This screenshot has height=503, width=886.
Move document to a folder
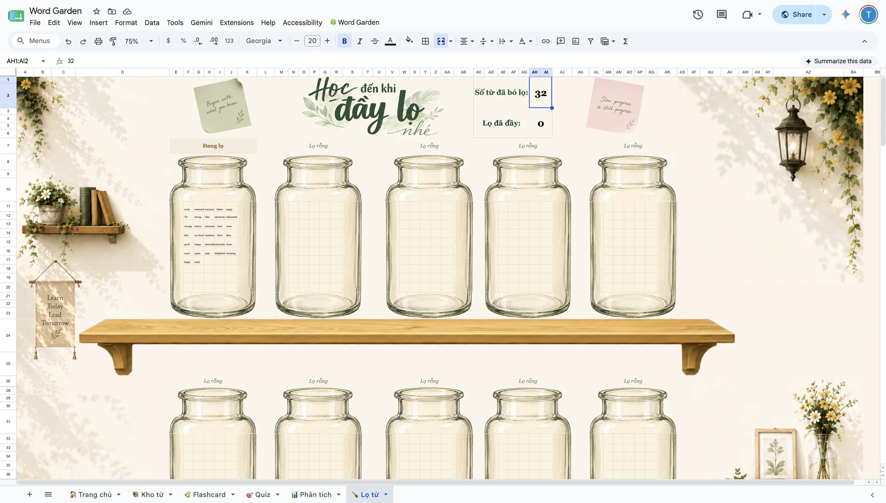pos(112,11)
